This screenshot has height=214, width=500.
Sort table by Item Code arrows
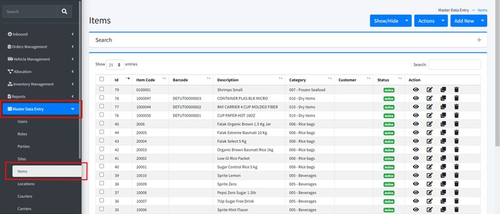(164, 79)
